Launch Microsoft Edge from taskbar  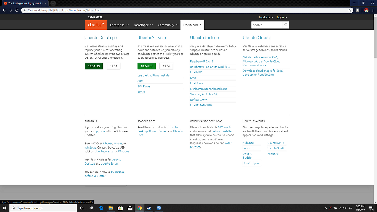[101, 208]
